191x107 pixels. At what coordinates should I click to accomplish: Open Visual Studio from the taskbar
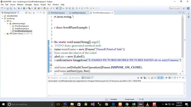click(x=93, y=104)
